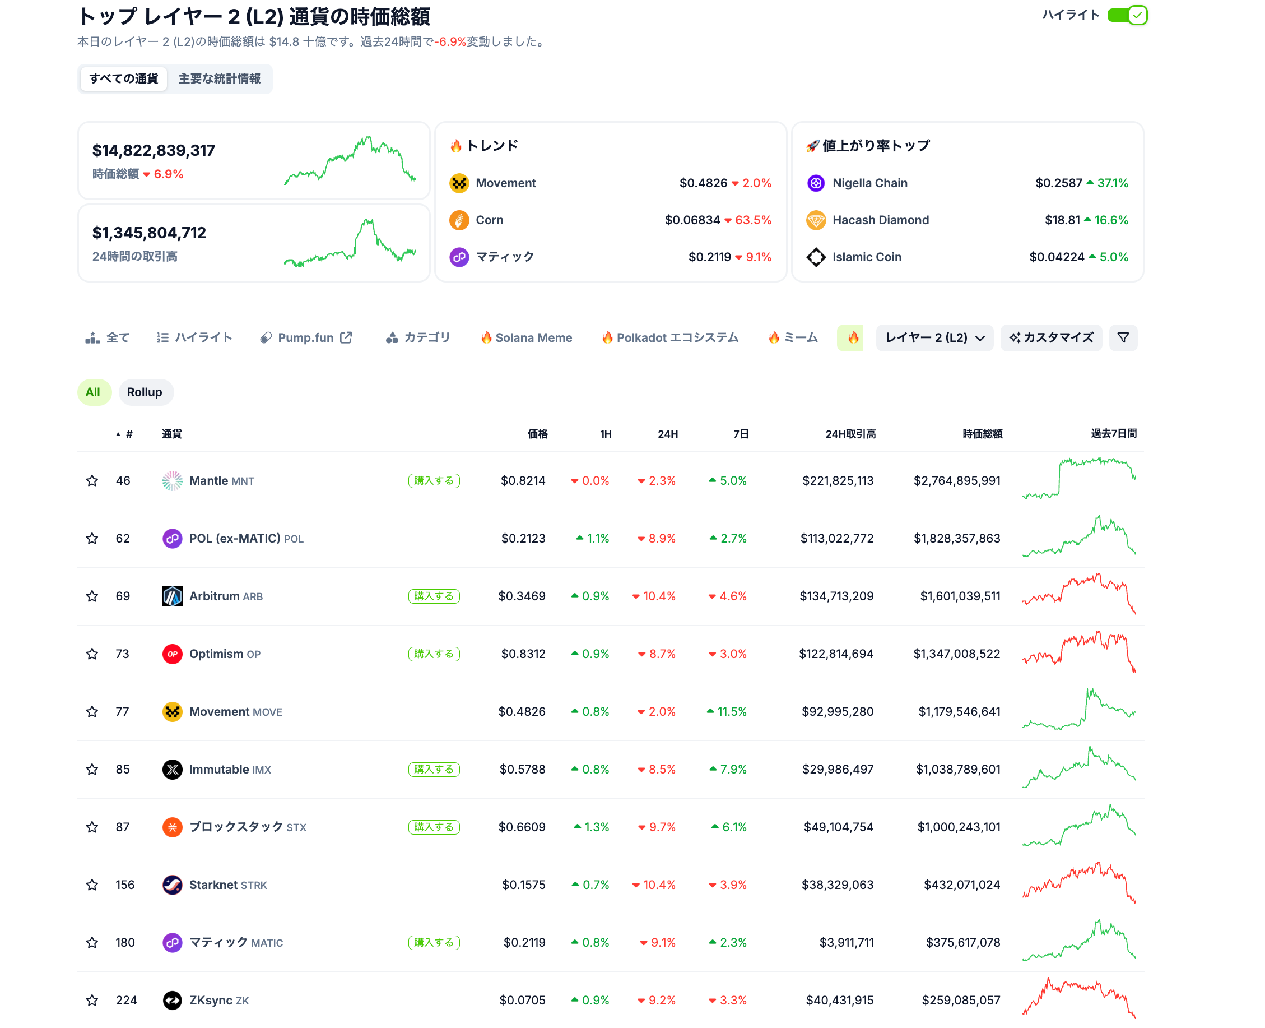This screenshot has height=1028, width=1265.
Task: Switch to the 主要な統計情報 tab
Action: pyautogui.click(x=219, y=79)
